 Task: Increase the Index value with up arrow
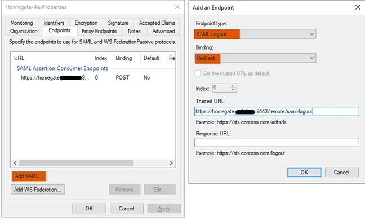(x=233, y=86)
